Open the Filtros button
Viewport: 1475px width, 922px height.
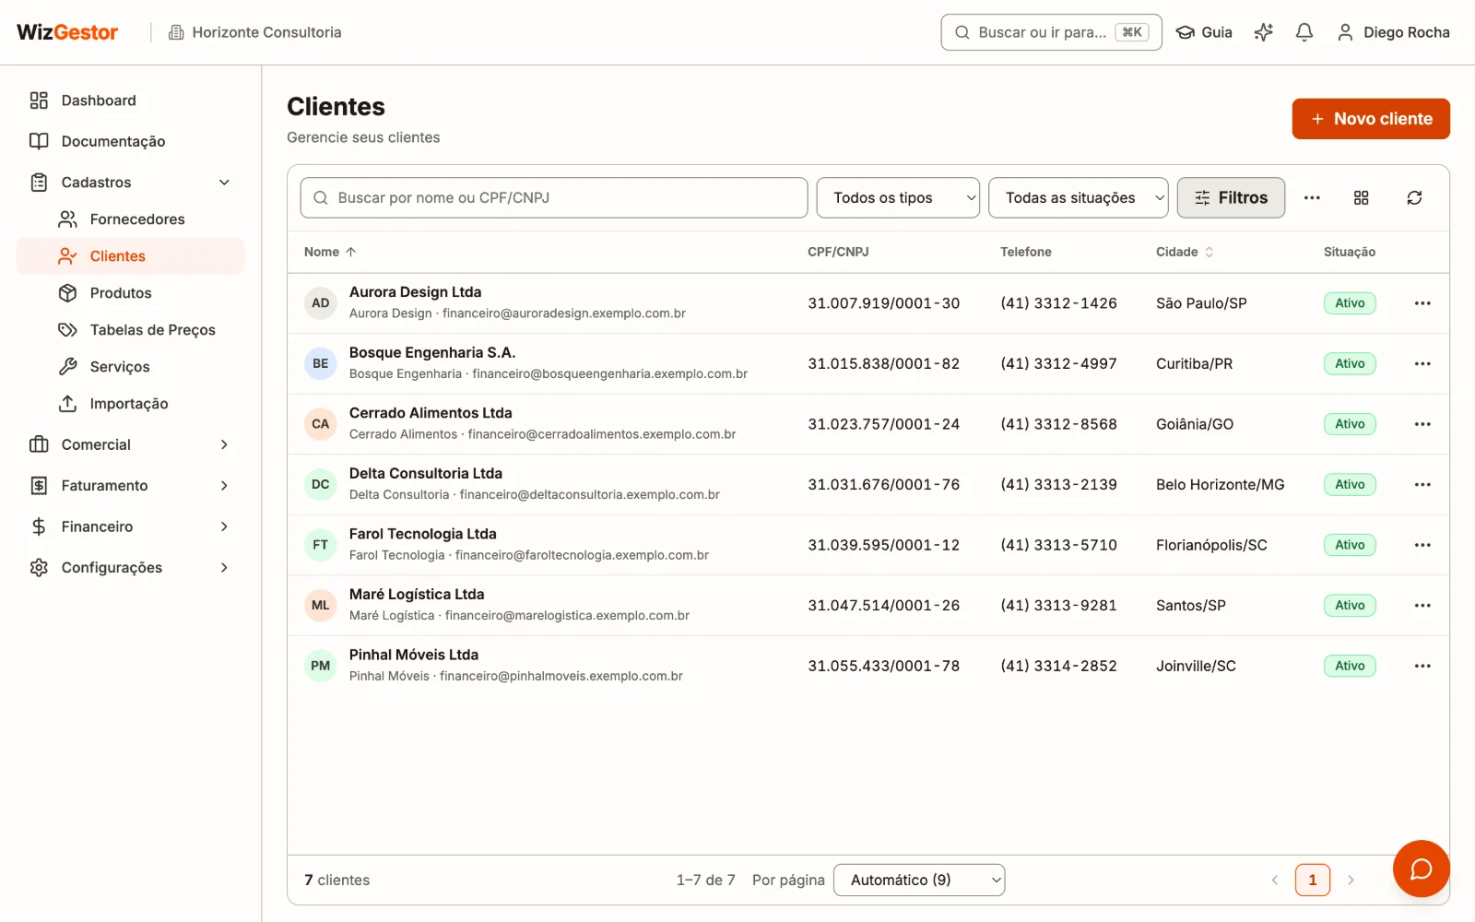point(1231,197)
